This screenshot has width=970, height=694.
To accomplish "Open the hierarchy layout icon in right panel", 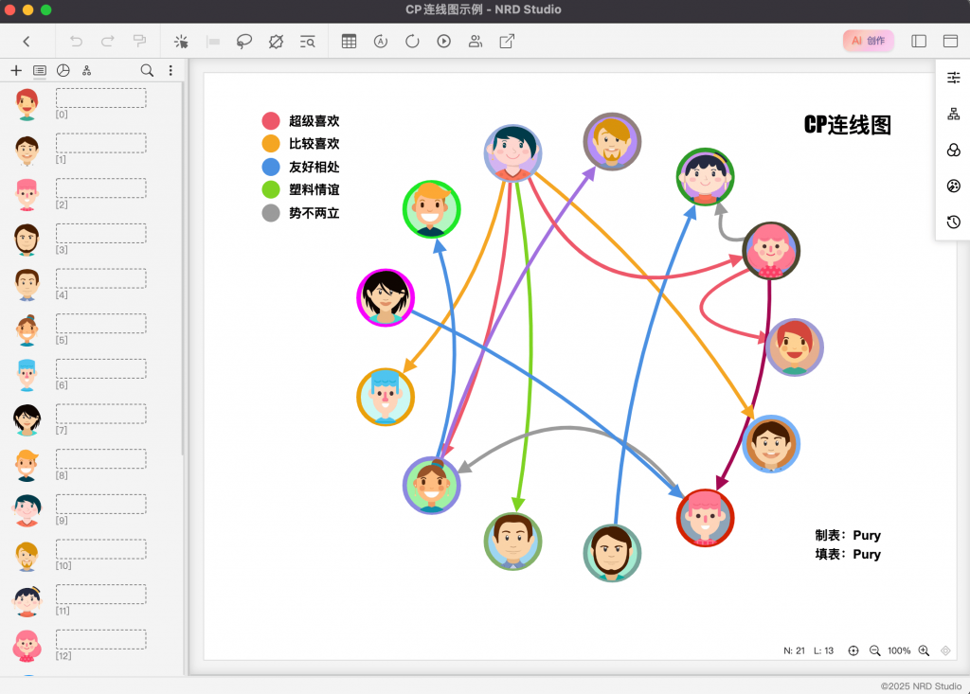I will 953,115.
